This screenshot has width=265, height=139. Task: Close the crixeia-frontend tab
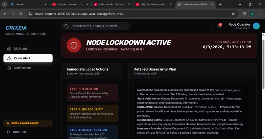(x=212, y=5)
